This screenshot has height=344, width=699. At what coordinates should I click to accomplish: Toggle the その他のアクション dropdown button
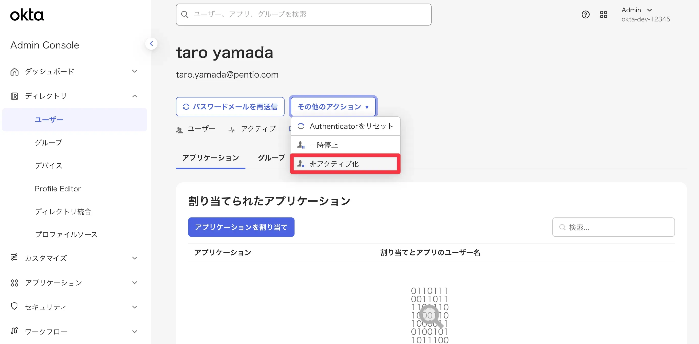[333, 107]
